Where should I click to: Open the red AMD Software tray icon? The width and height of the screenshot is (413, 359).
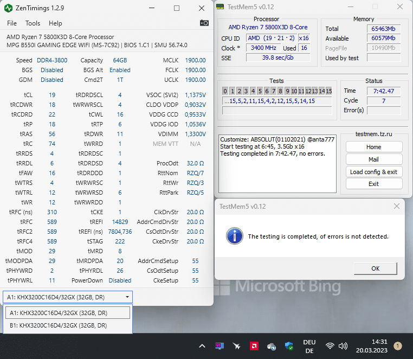pyautogui.click(x=254, y=346)
